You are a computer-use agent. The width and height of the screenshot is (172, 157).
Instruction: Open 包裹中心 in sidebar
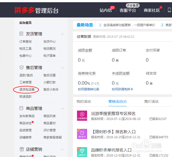coord(25,56)
